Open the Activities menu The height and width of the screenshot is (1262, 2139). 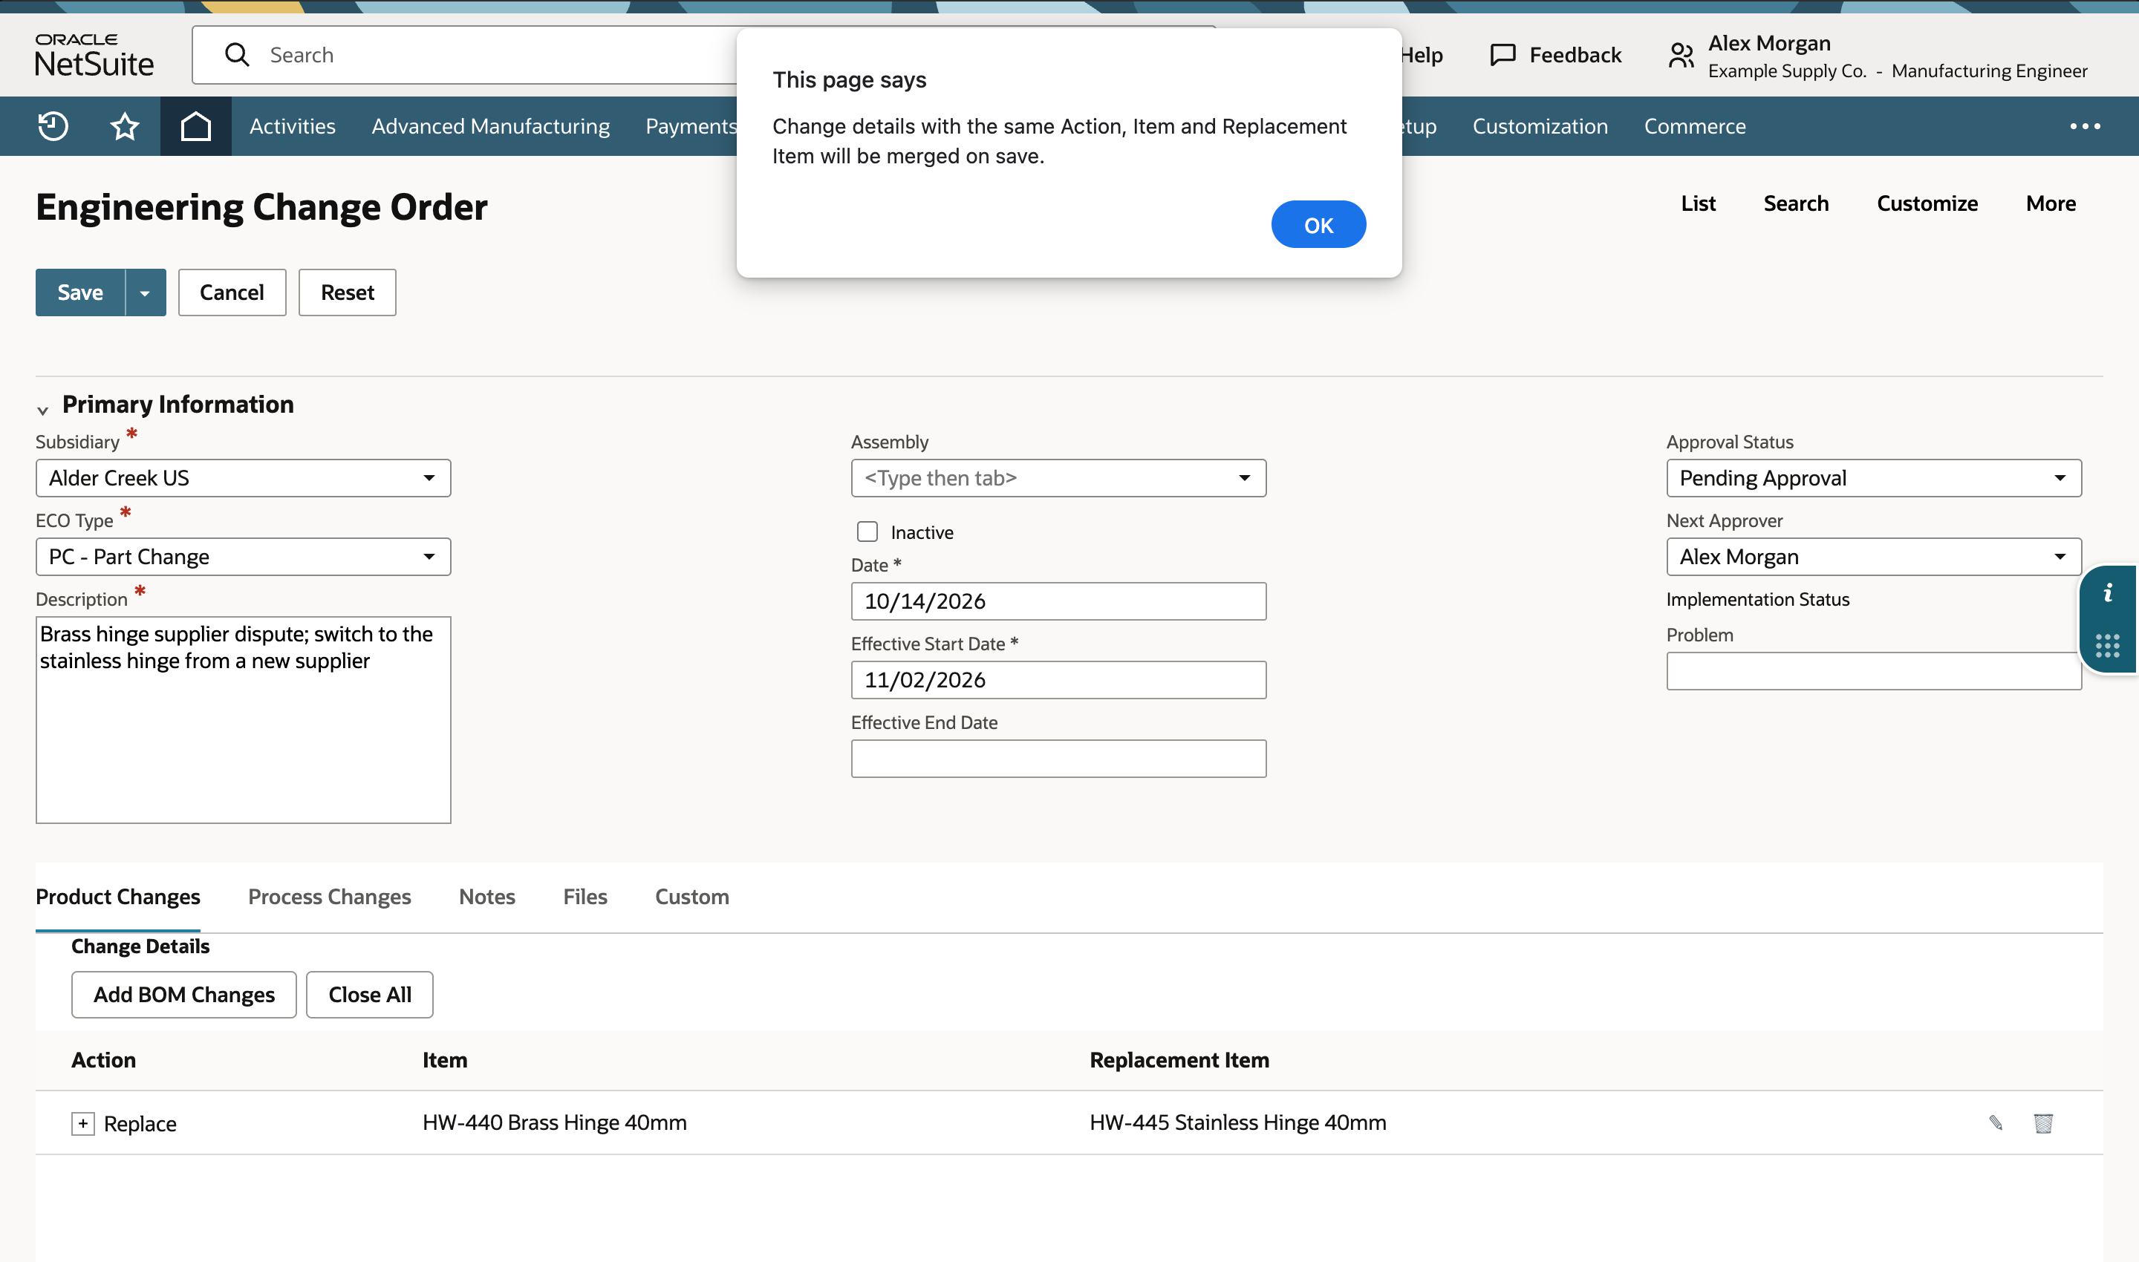[292, 126]
